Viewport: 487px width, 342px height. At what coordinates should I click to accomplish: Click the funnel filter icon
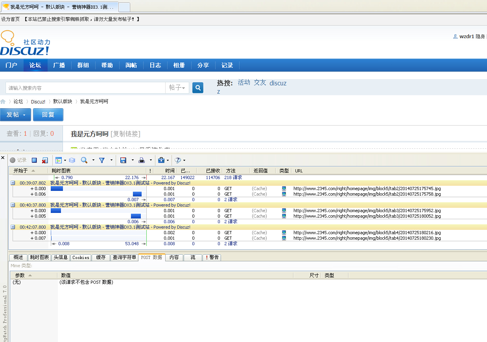[102, 160]
